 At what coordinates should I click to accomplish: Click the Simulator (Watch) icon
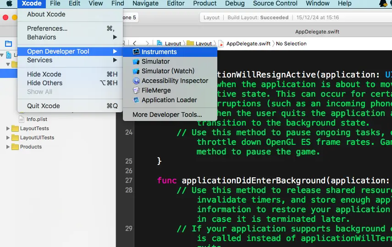(x=136, y=71)
